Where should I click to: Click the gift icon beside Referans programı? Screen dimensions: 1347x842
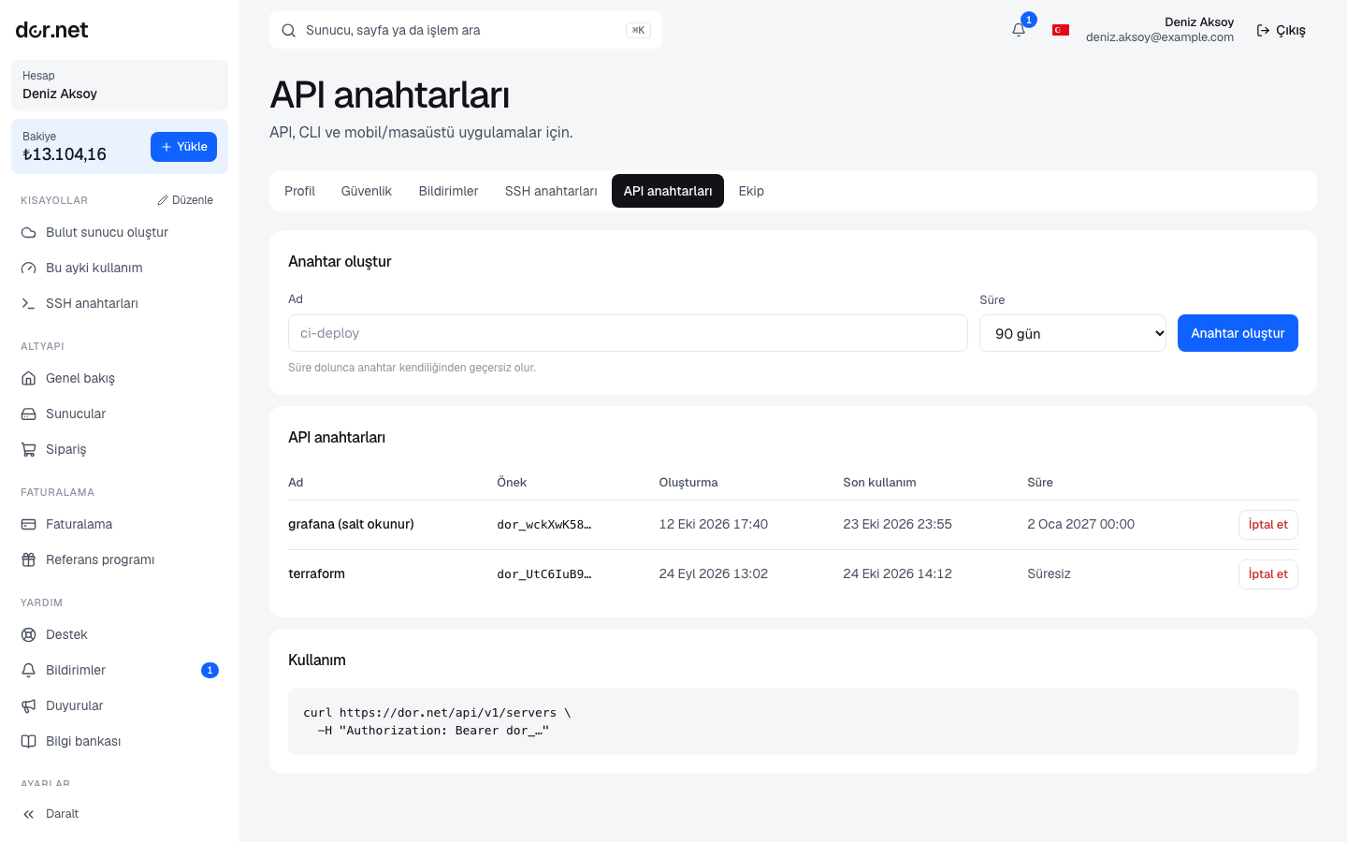pos(29,559)
